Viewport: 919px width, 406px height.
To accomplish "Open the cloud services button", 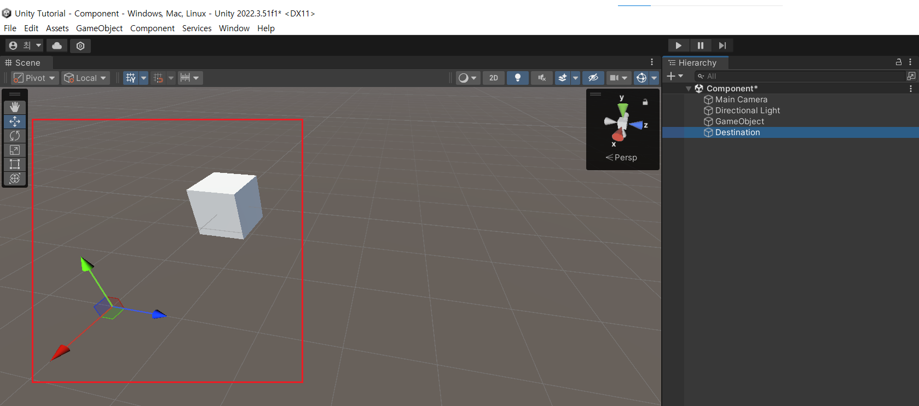I will pos(57,45).
